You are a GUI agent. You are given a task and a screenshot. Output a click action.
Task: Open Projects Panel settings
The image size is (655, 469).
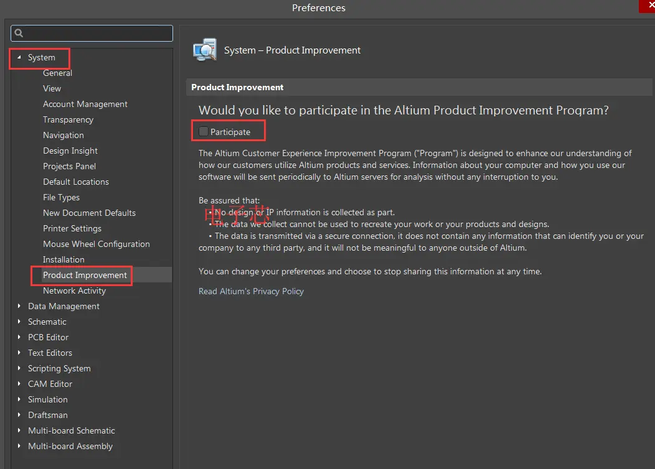point(69,166)
